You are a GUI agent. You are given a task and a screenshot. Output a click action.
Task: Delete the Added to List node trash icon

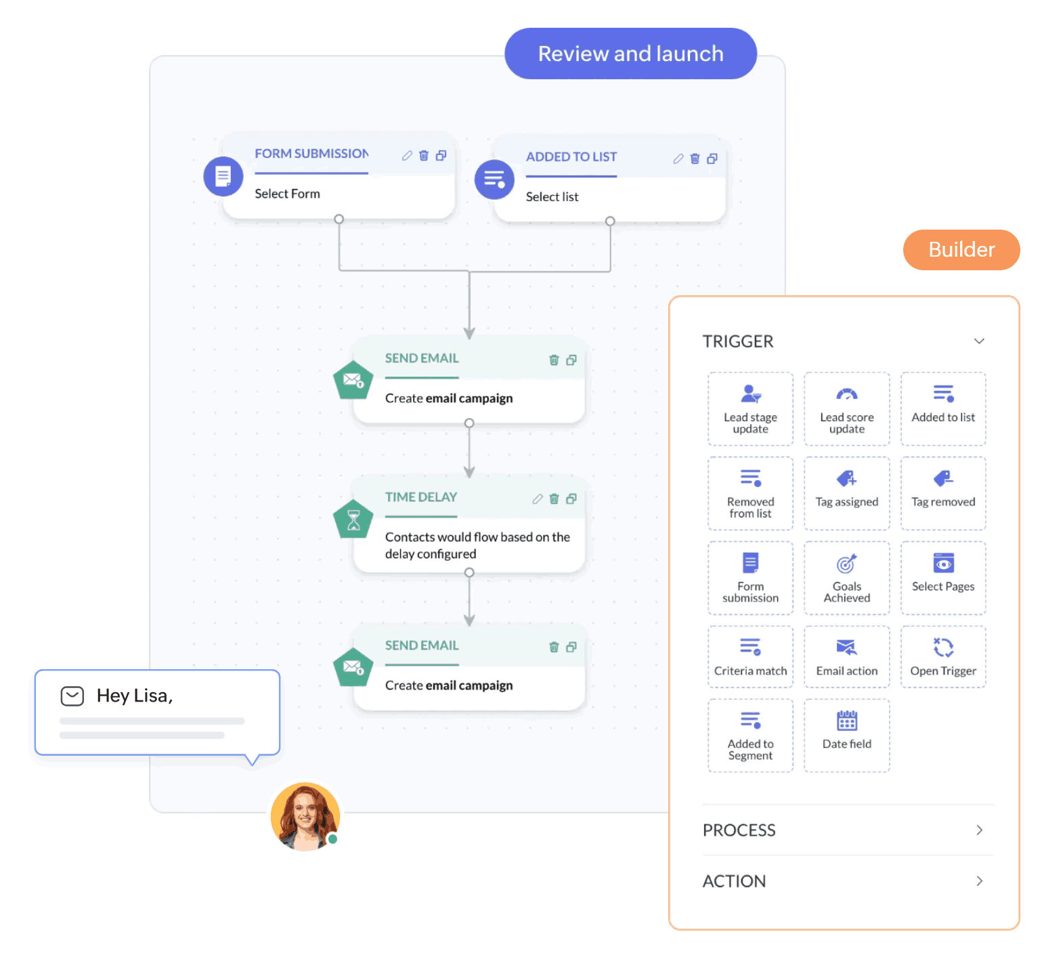[x=695, y=158]
